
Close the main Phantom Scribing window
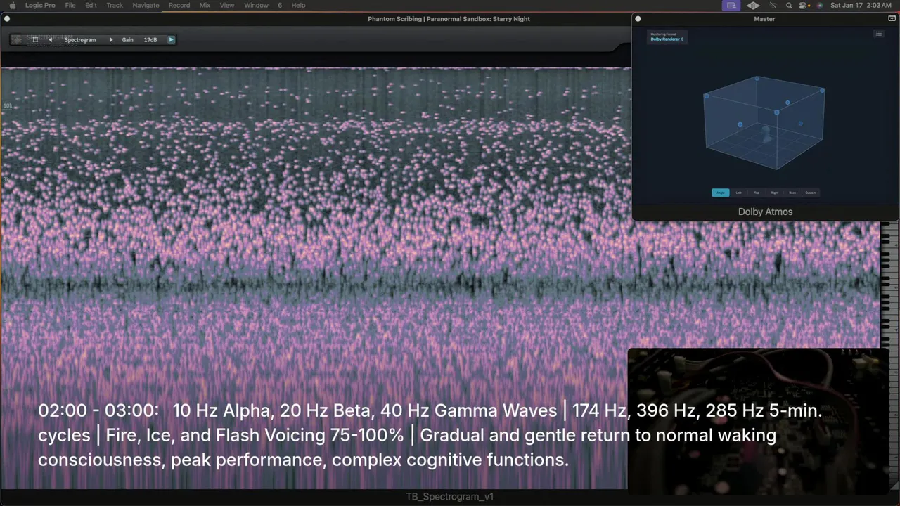6,19
